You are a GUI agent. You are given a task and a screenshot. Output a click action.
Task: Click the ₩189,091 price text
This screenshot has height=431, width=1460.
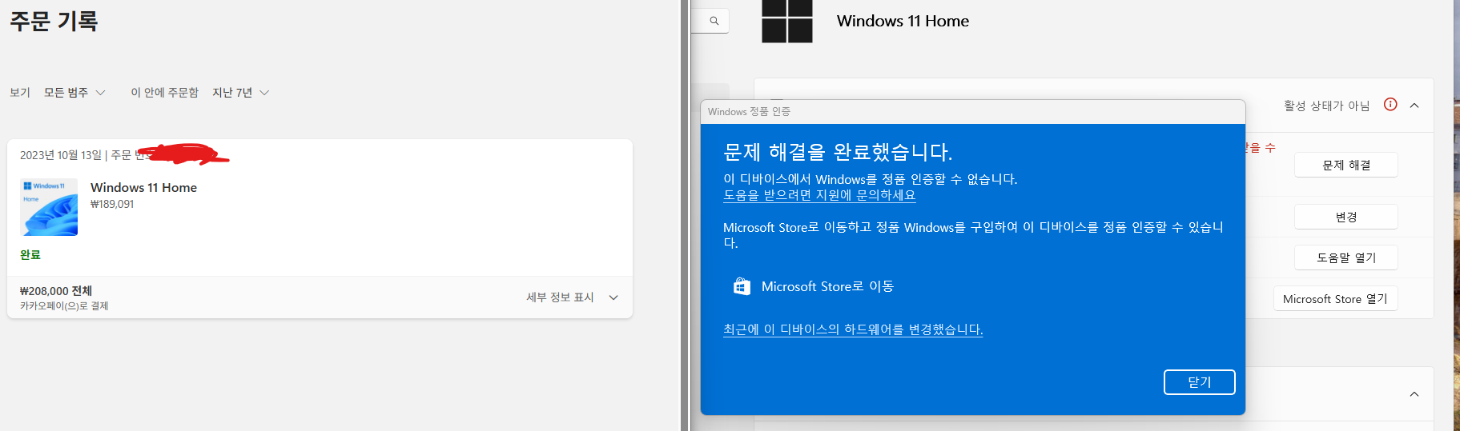(112, 204)
